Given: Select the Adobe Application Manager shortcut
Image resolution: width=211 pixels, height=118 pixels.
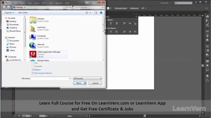Looking at the screenshot, I should [48, 54].
